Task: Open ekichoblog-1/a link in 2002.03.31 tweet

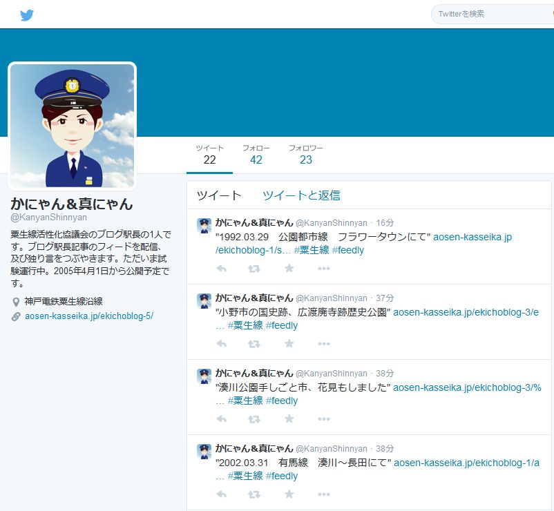Action: click(466, 463)
